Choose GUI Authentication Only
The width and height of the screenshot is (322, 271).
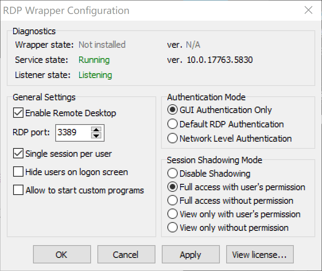[x=172, y=110]
